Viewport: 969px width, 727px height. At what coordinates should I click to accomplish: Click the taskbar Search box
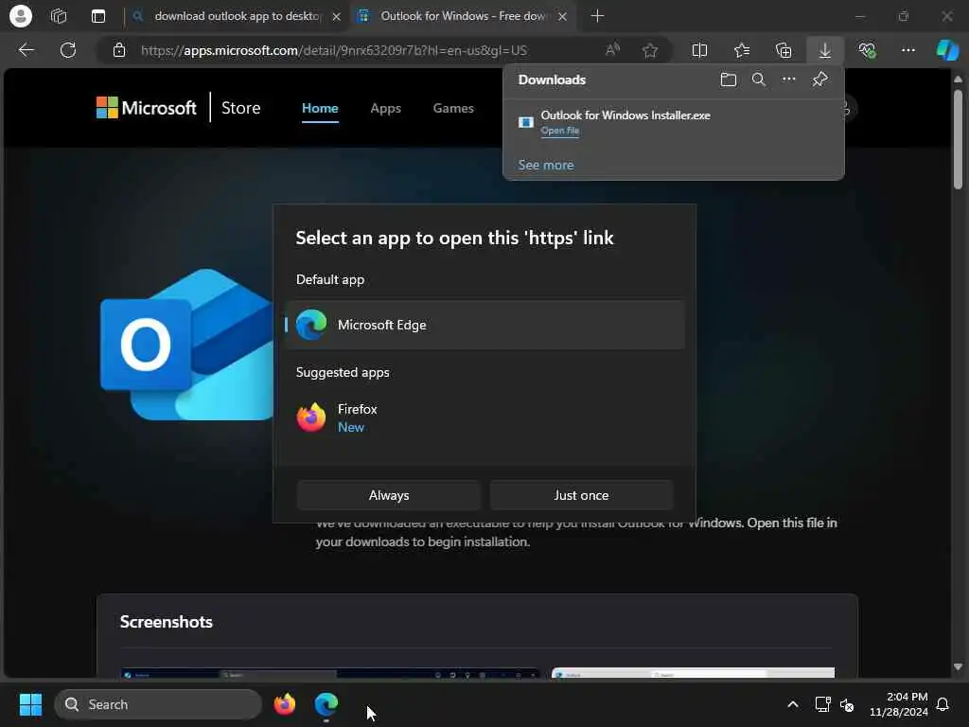[158, 704]
